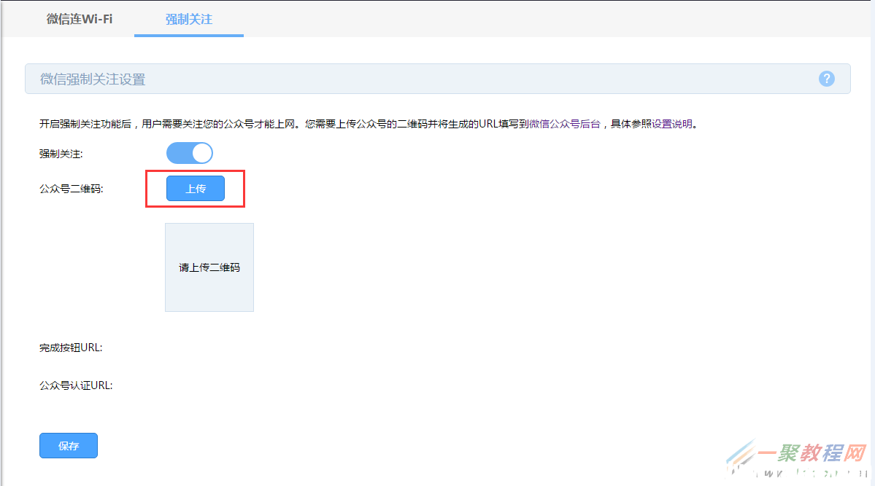Click the 微信强制关注设置 section header
Viewport: 875px width, 486px height.
coord(438,79)
